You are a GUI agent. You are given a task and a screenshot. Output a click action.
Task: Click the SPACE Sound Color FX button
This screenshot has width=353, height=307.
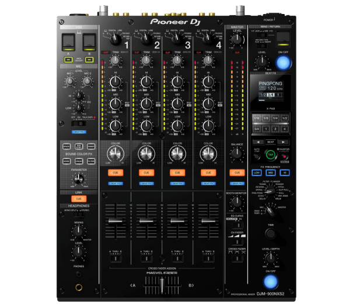tap(67, 147)
